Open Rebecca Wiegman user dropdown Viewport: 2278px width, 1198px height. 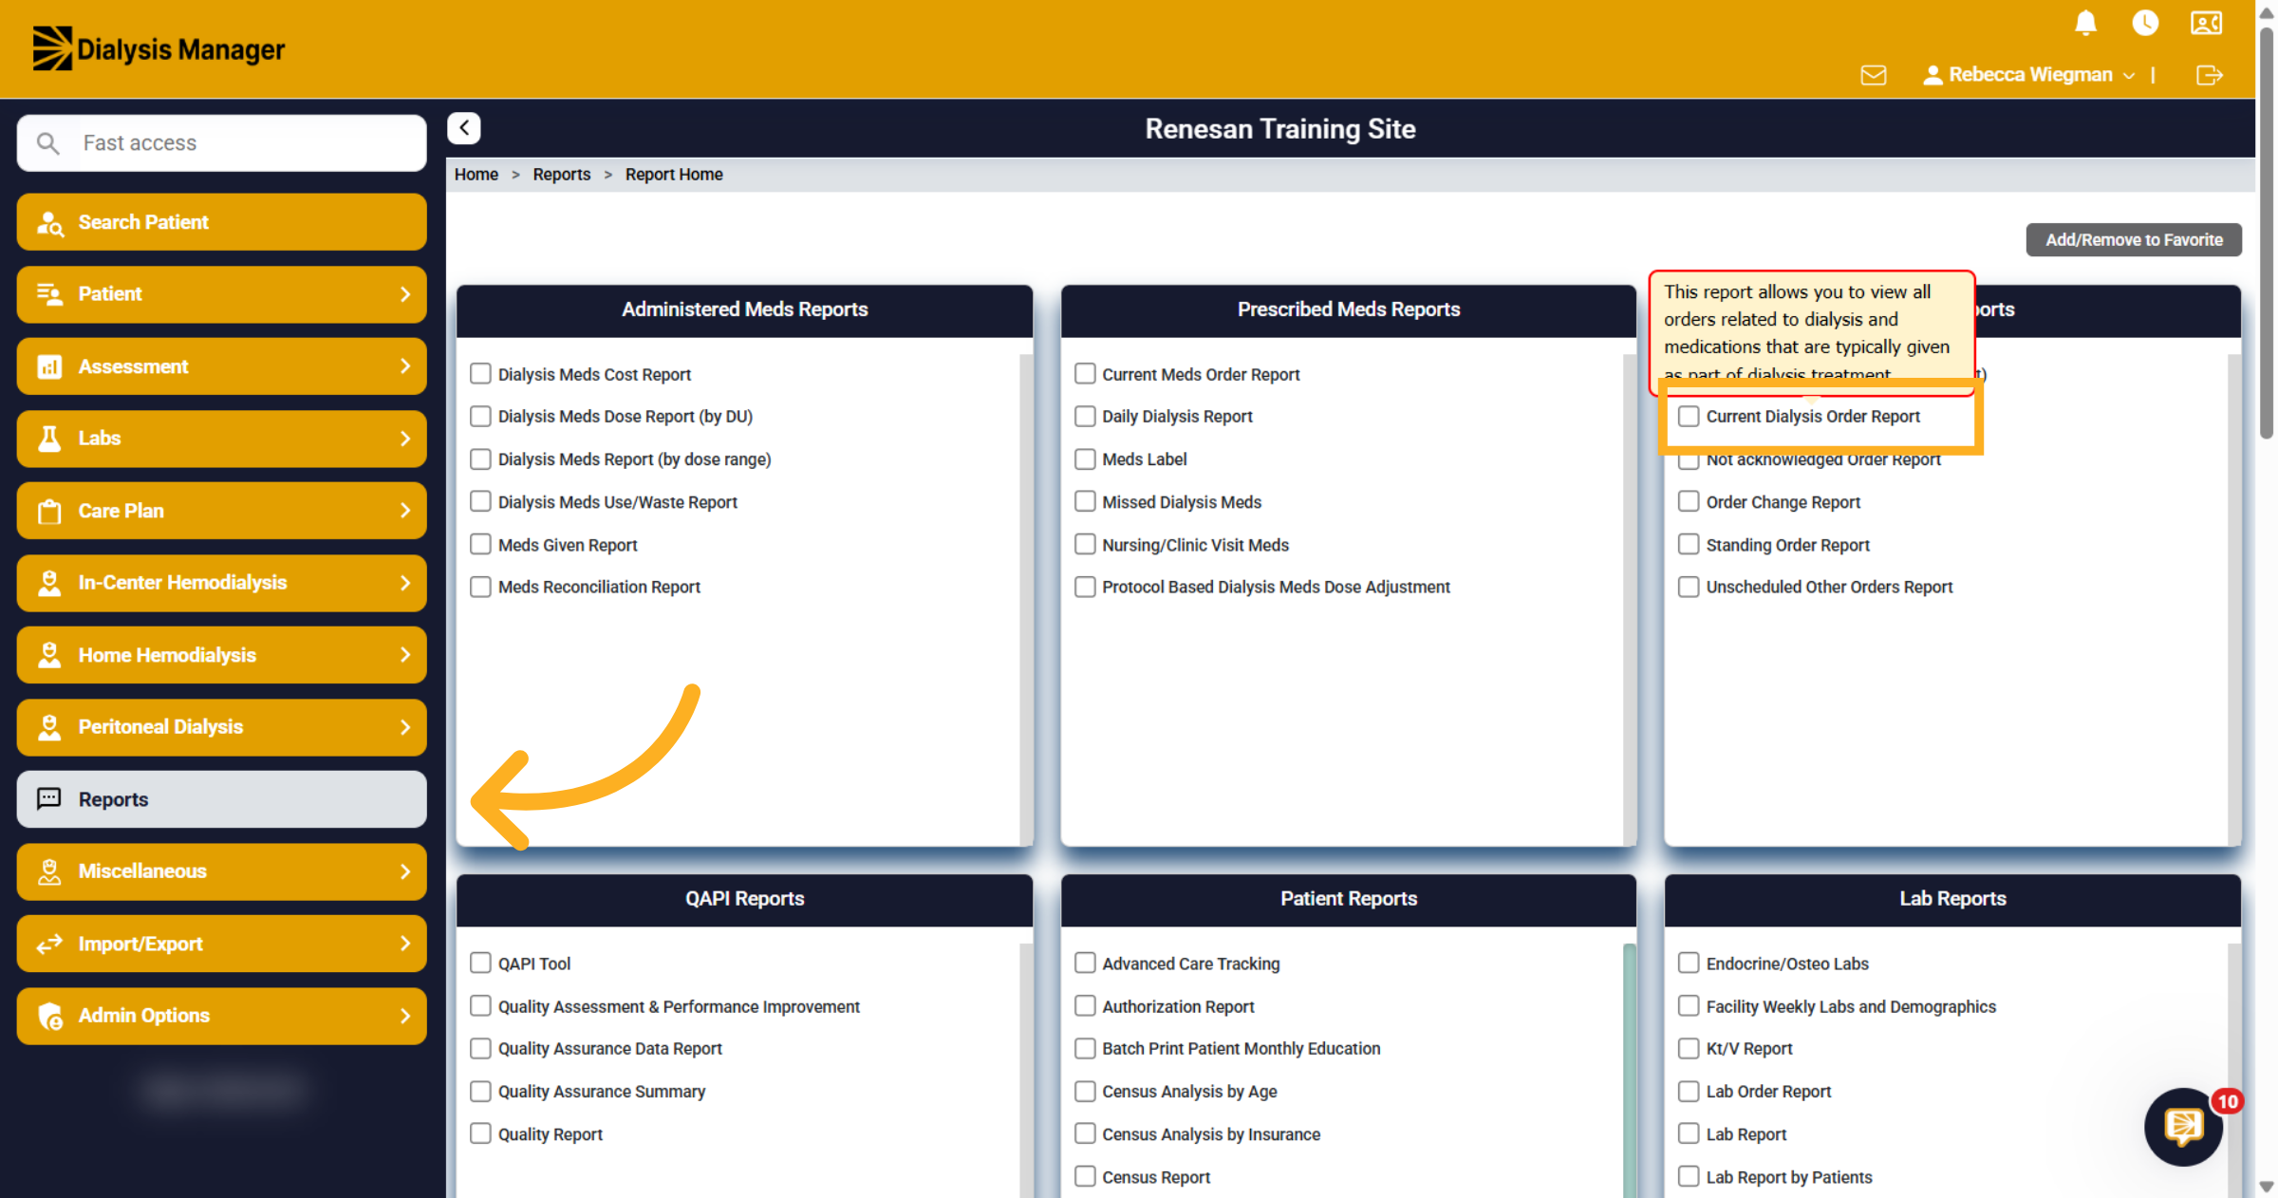click(x=2029, y=75)
